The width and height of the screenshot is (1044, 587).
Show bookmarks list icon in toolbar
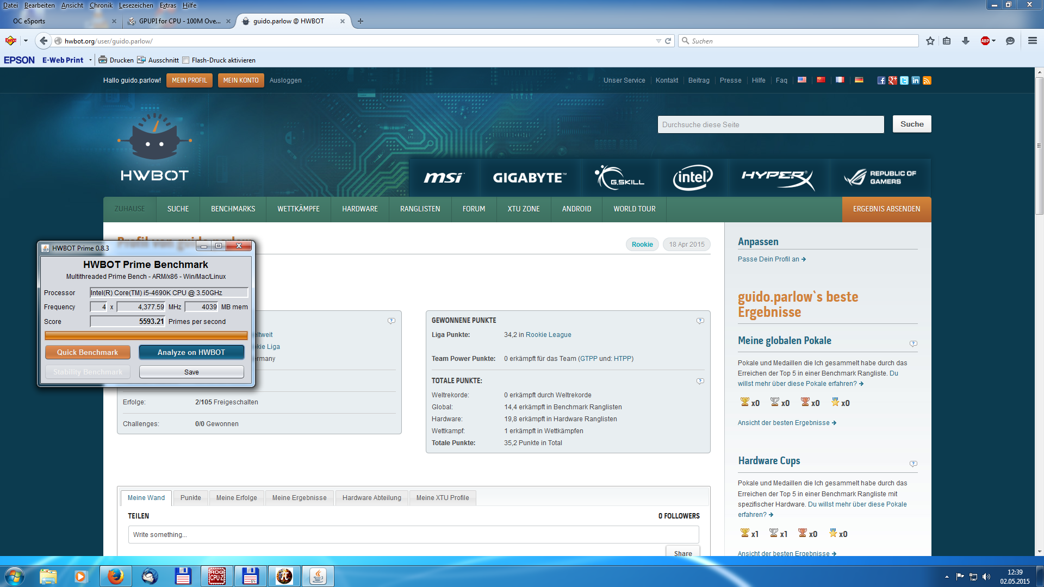coord(947,41)
